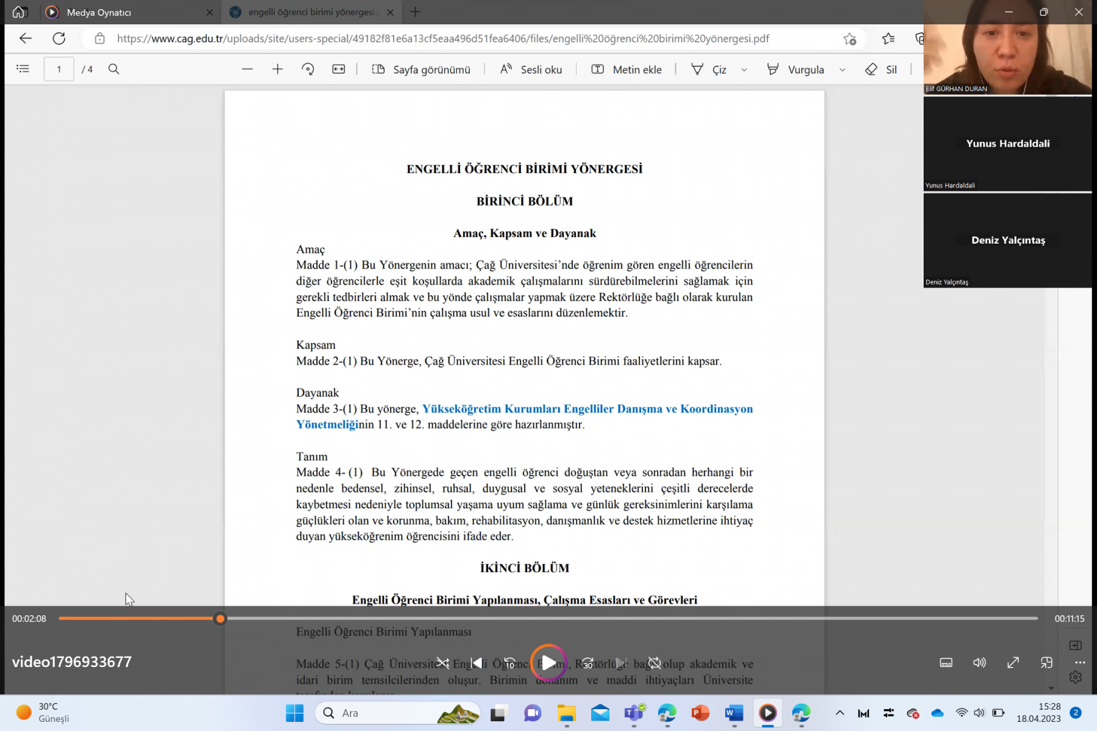Reload the PDF page
The height and width of the screenshot is (731, 1097).
click(x=59, y=38)
